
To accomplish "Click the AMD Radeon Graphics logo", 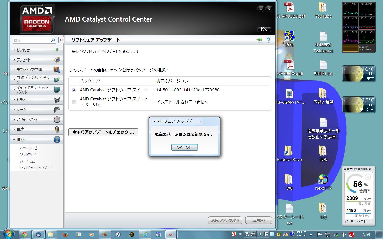I will 37,19.
